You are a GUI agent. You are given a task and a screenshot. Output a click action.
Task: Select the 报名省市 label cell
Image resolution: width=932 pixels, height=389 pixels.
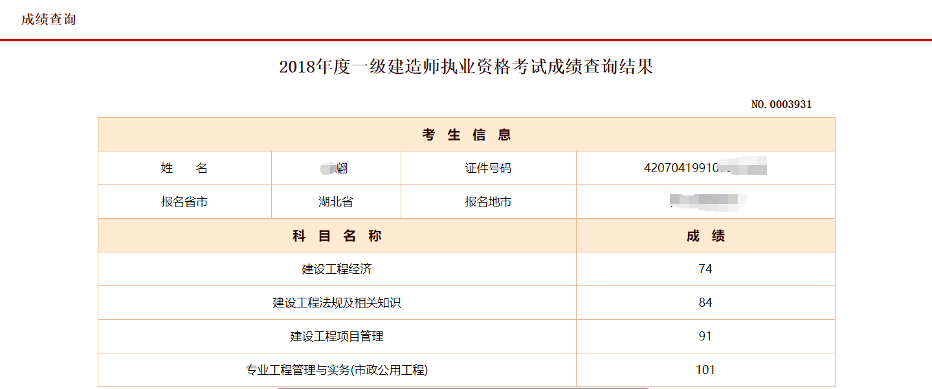point(184,202)
